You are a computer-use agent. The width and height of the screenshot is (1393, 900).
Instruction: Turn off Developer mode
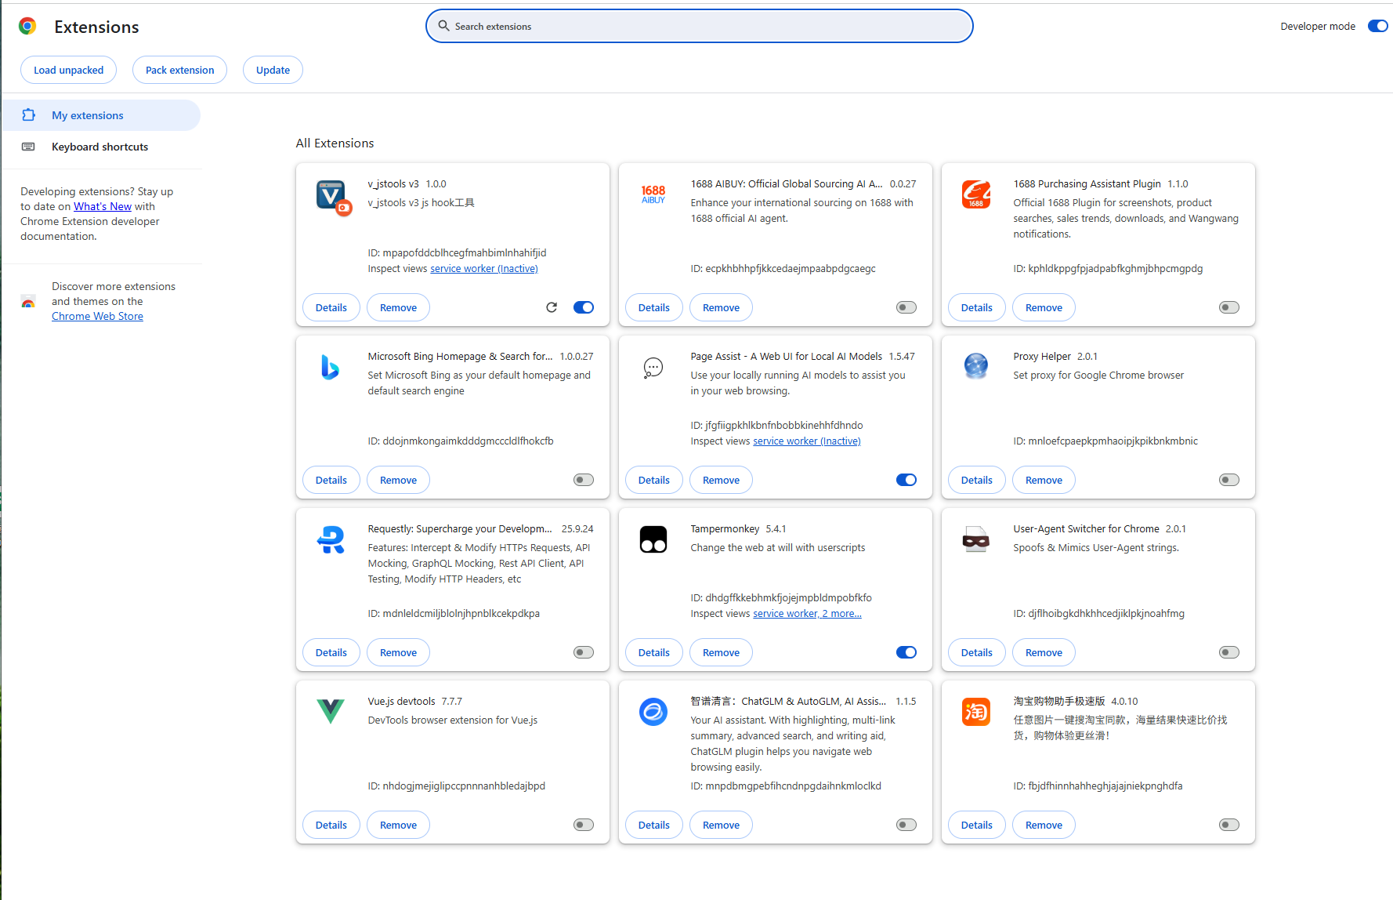(x=1377, y=26)
